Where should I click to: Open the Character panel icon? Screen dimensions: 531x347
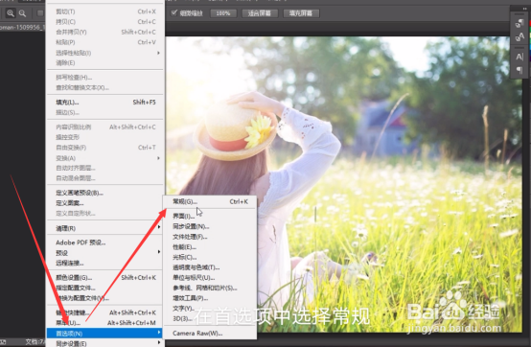click(519, 57)
